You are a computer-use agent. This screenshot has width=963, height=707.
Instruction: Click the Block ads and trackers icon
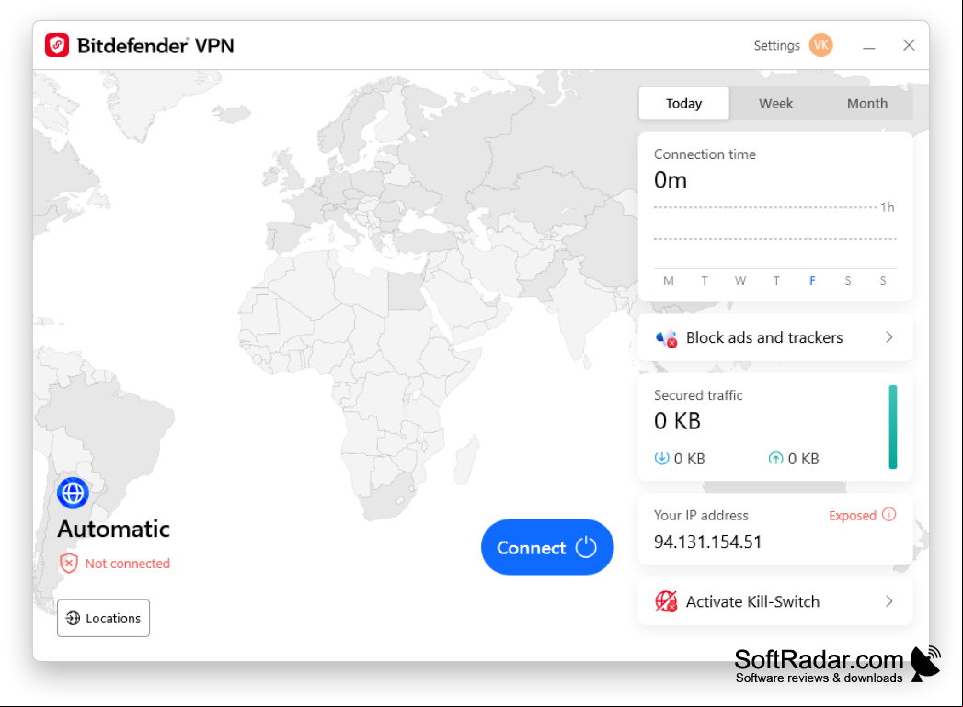(666, 337)
